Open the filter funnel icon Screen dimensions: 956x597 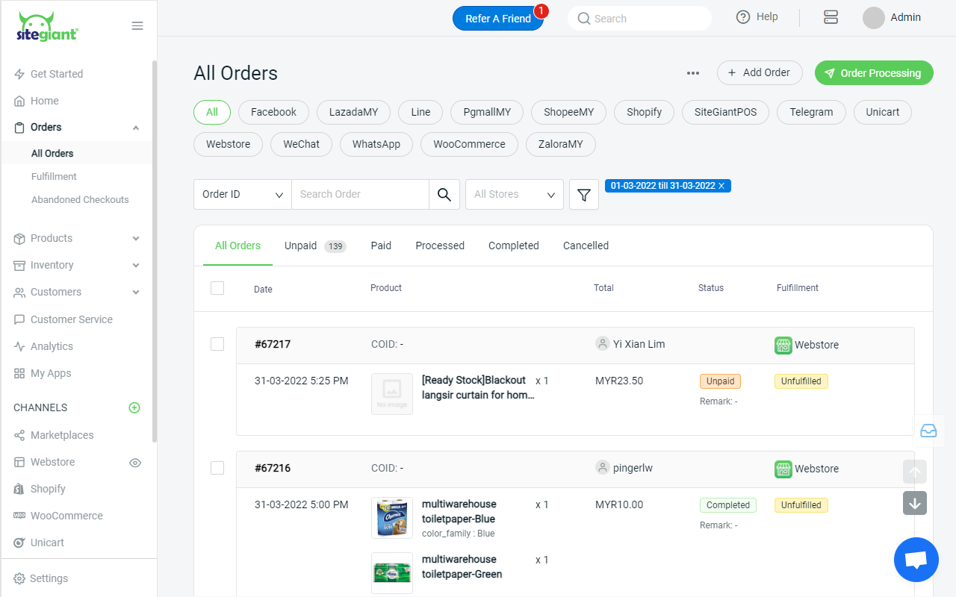click(584, 195)
